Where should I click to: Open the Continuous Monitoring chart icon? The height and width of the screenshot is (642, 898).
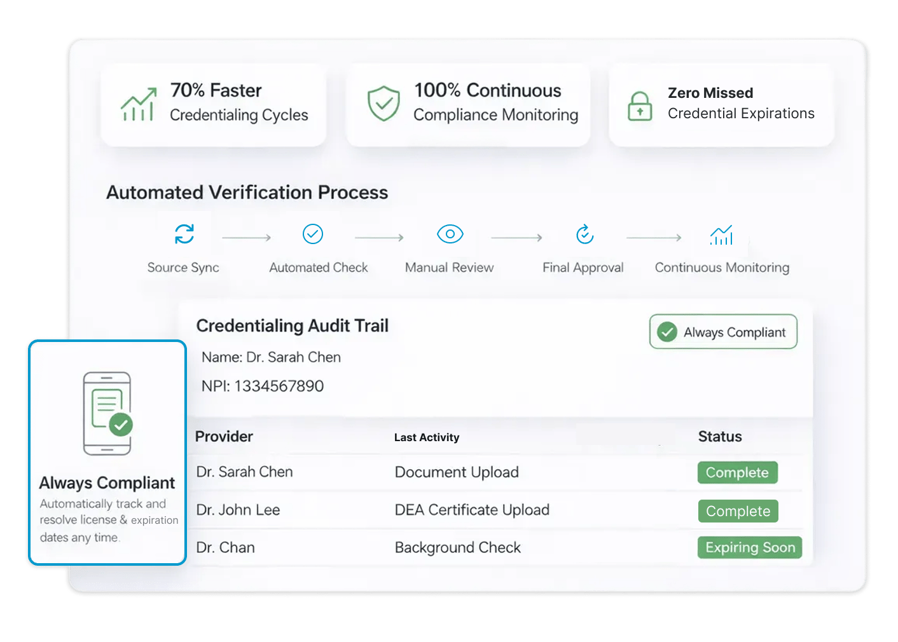(x=721, y=235)
